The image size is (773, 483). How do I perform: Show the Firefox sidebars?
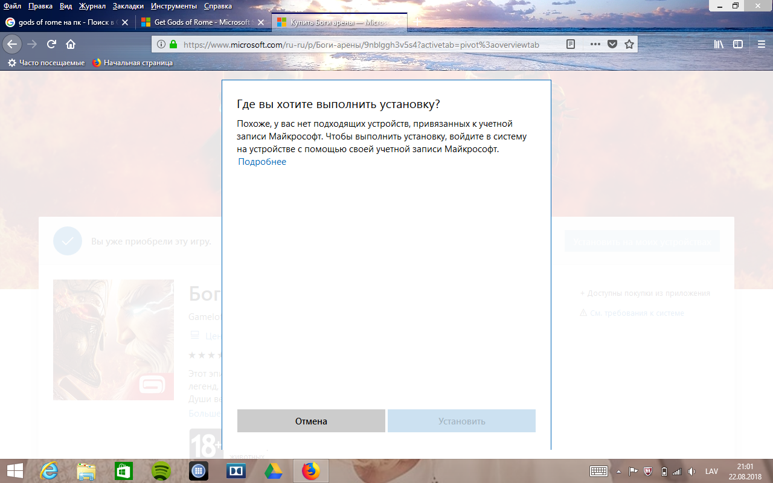tap(738, 44)
